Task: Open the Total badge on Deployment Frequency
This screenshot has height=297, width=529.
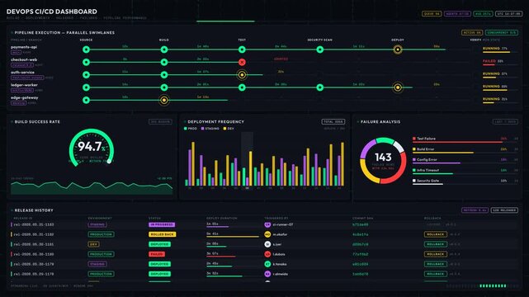Action: (333, 122)
